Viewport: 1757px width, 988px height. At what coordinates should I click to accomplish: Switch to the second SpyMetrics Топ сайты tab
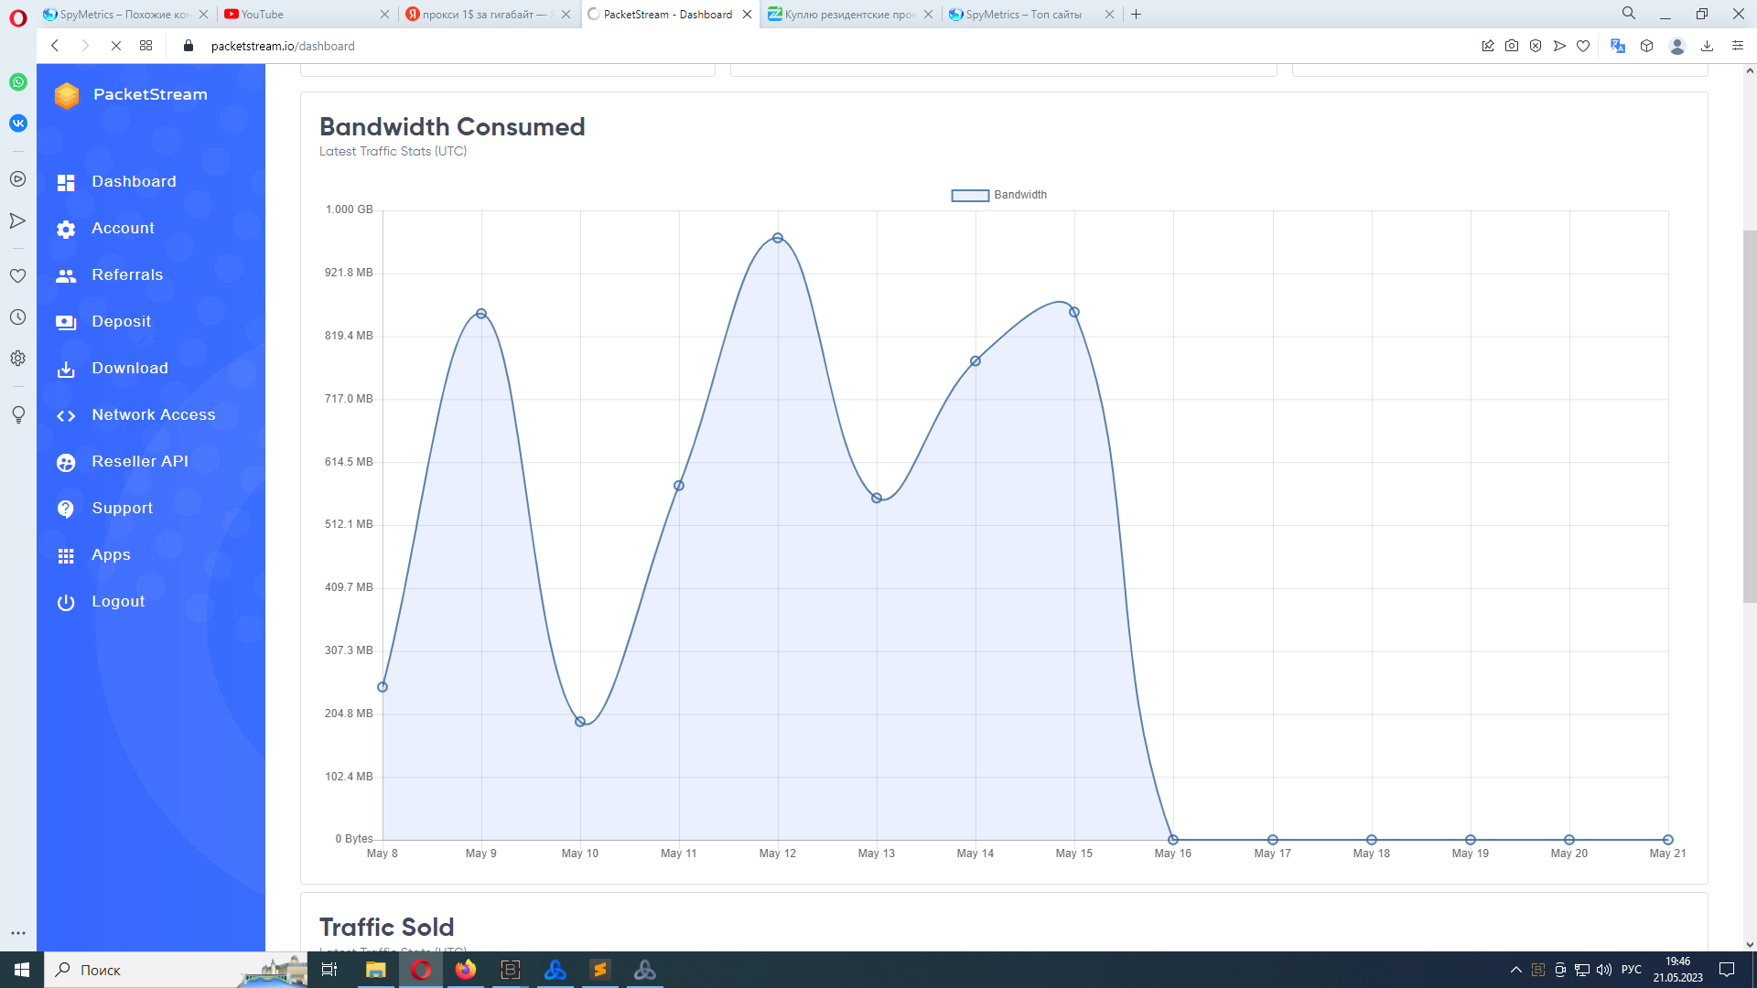tap(1023, 15)
